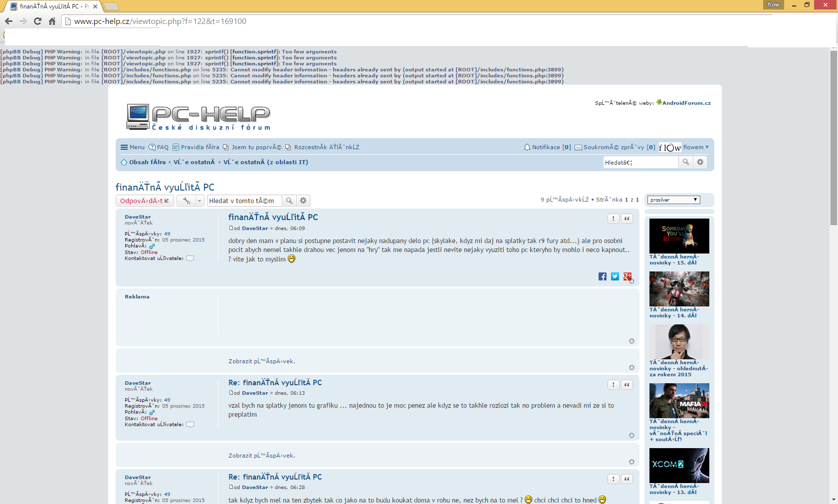Viewport: 838px width, 504px height.
Task: Click into the Hledat v tomto tématu field
Action: point(244,201)
